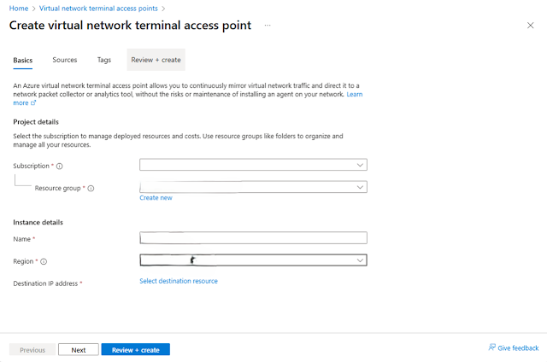The image size is (547, 362).
Task: Expand the Resource group dropdown
Action: 253,187
